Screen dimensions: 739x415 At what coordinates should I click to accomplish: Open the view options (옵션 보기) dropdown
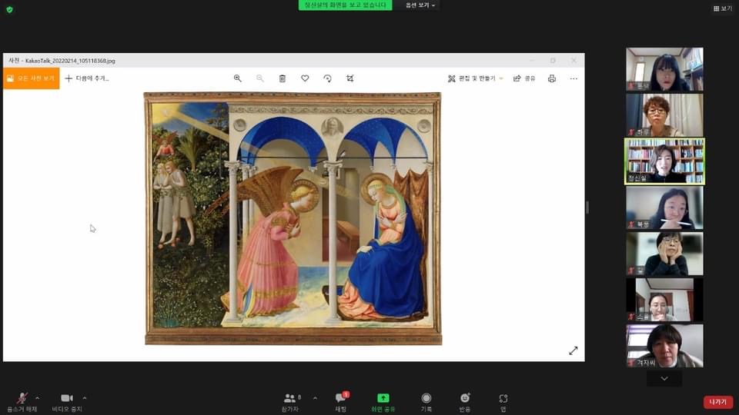point(420,5)
